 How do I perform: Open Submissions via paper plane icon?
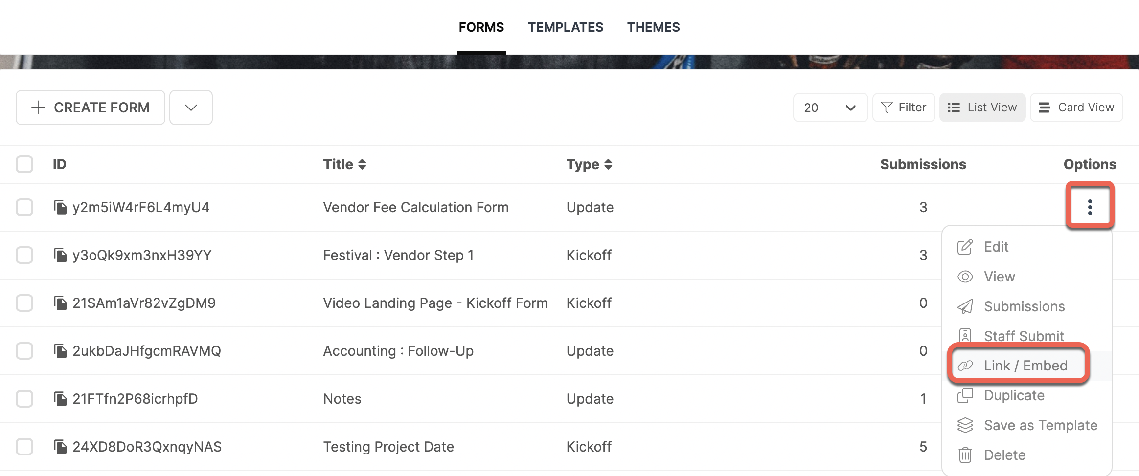(x=965, y=307)
